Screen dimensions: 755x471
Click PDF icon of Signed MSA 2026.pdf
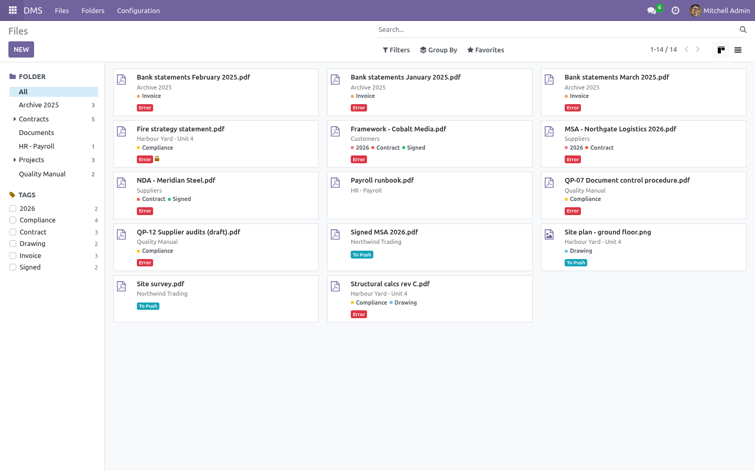pos(336,234)
